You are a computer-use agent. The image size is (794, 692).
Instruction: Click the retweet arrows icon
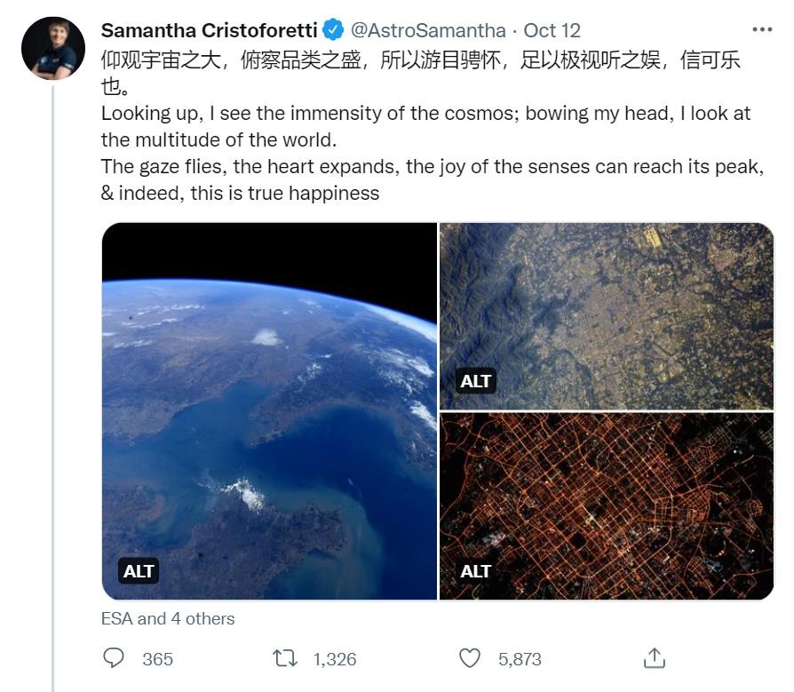point(285,658)
